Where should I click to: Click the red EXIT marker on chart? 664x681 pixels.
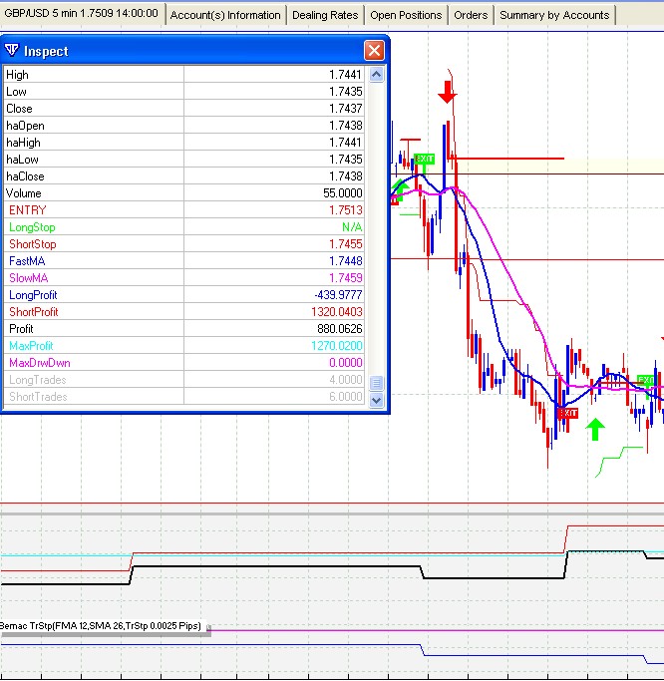point(567,413)
